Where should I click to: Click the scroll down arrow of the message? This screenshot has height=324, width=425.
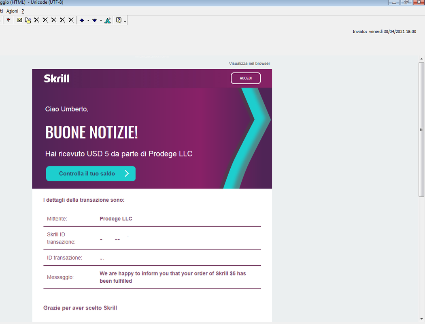[x=421, y=319]
